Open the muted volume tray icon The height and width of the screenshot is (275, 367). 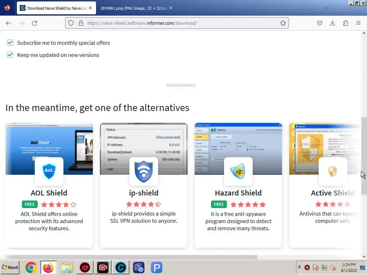(333, 267)
